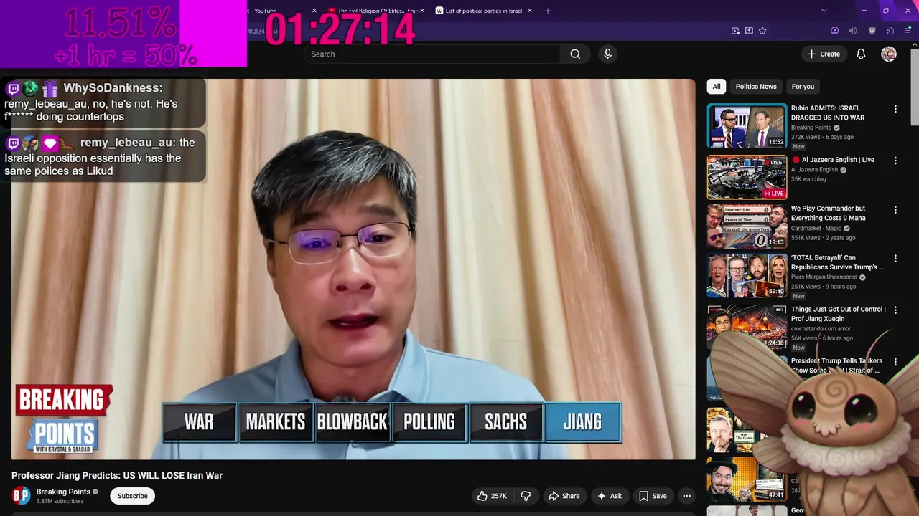Open the notifications bell

861,54
